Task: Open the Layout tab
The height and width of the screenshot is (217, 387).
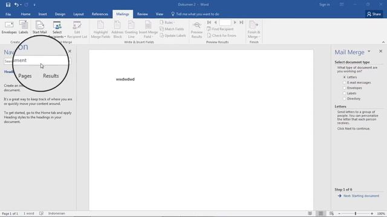Action: click(x=79, y=14)
